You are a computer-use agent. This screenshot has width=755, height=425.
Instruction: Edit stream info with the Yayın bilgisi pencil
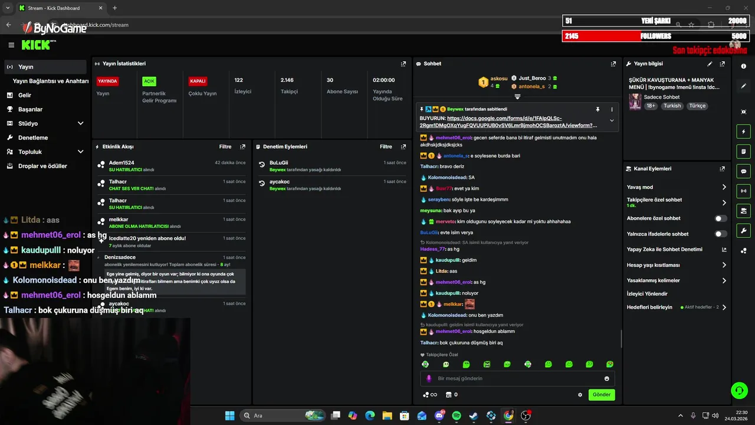[710, 64]
